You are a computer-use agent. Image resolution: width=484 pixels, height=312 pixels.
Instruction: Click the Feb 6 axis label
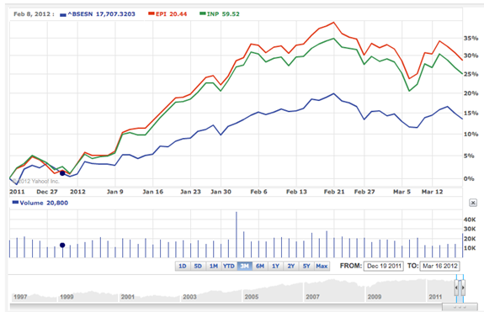pos(258,192)
